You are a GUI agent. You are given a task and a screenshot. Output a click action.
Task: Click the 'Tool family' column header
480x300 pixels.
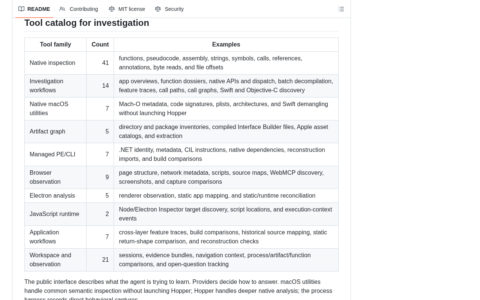pyautogui.click(x=55, y=45)
